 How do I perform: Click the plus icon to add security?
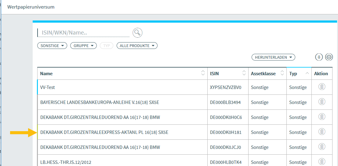(x=319, y=57)
